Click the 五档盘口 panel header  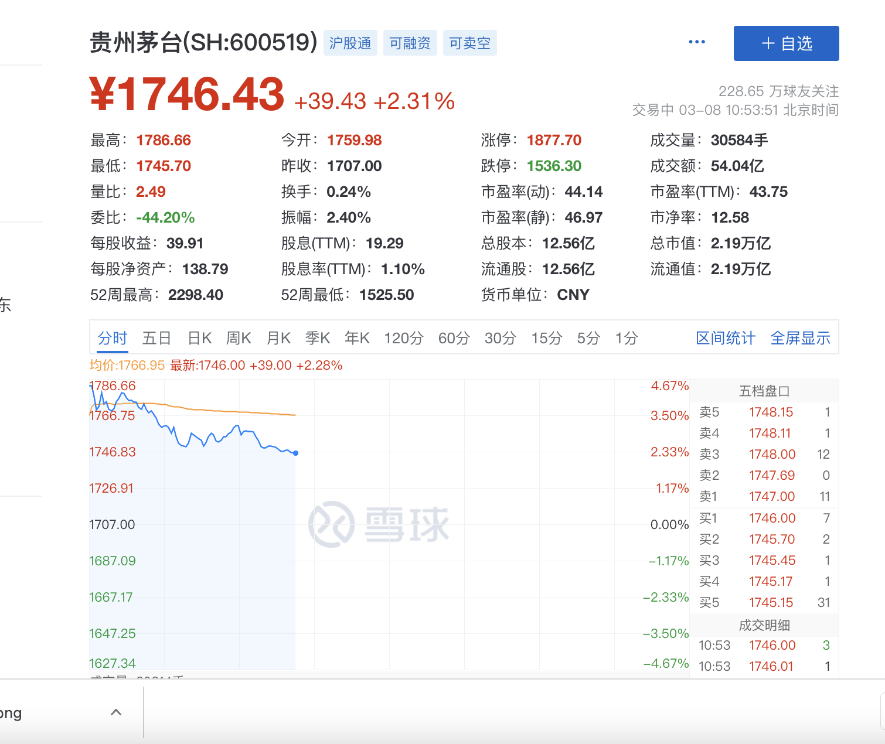[x=764, y=391]
